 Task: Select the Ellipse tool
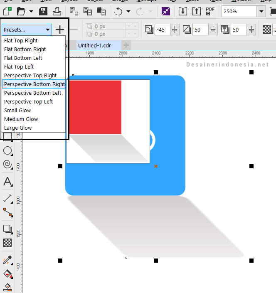[x=7, y=150]
